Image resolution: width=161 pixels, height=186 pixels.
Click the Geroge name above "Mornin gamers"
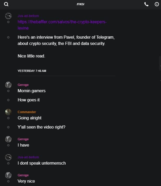click(23, 85)
